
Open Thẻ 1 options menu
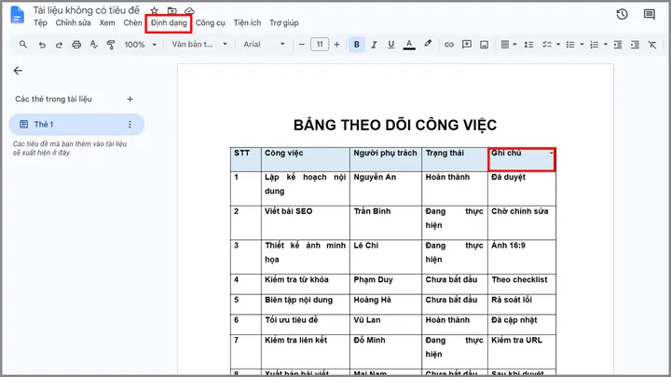point(130,125)
